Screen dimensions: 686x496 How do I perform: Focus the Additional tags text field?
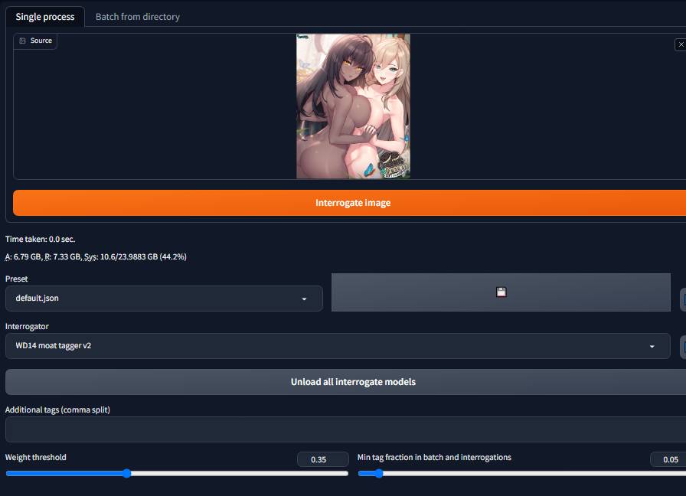[x=345, y=429]
